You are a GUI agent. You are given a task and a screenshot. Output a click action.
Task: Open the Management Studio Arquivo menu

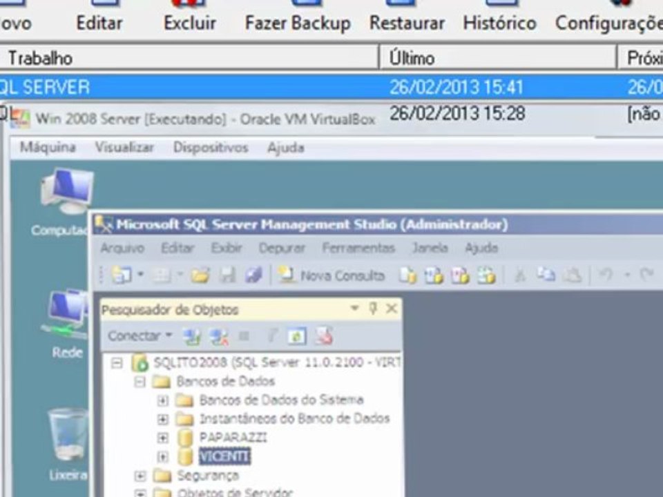[x=122, y=248]
